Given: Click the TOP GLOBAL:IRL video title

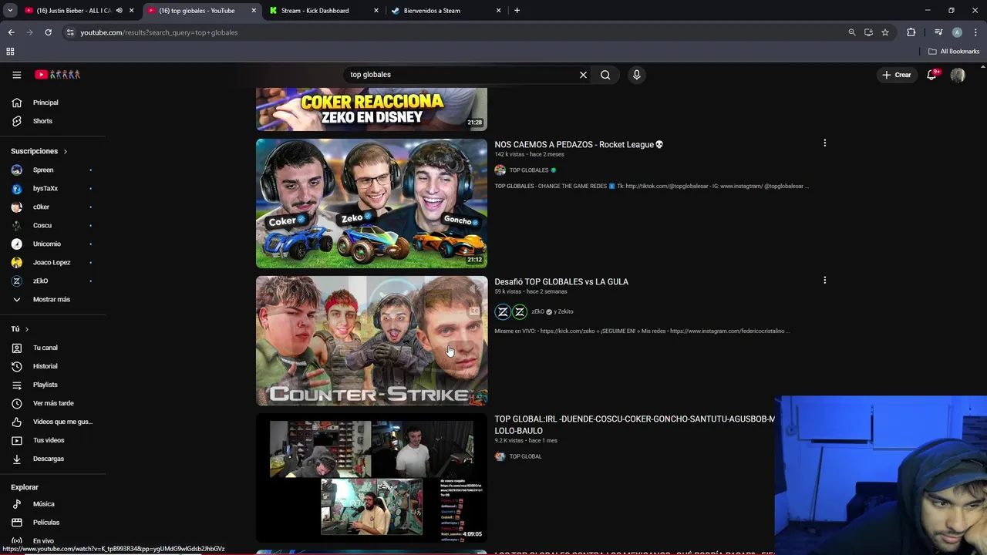Looking at the screenshot, I should pyautogui.click(x=635, y=425).
